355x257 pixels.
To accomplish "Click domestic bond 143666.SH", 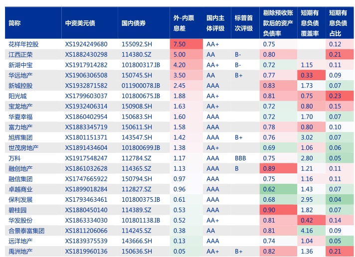I will point(137,241).
